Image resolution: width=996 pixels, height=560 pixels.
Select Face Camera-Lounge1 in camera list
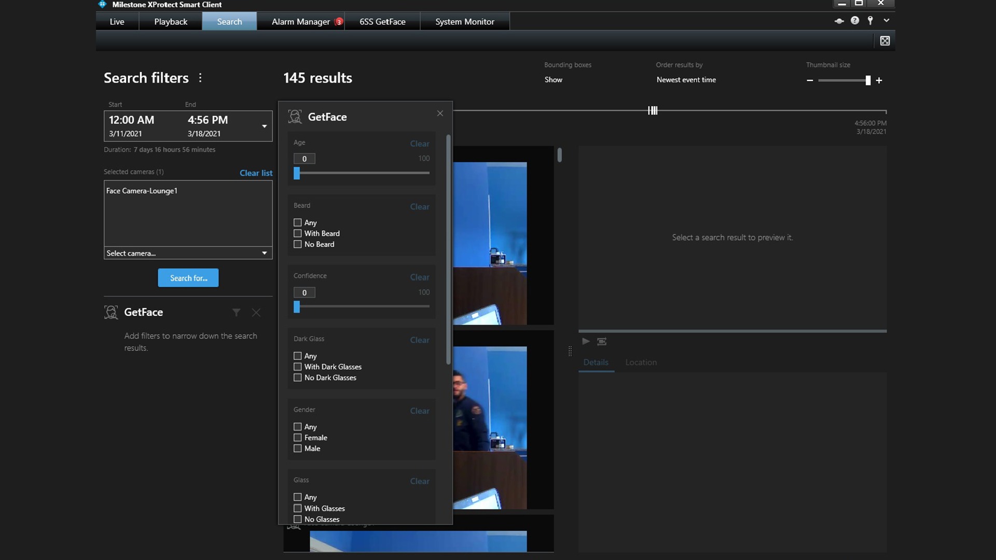[142, 191]
